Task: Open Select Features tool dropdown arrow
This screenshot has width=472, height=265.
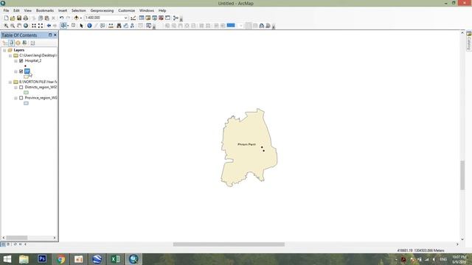Action: [x=68, y=26]
